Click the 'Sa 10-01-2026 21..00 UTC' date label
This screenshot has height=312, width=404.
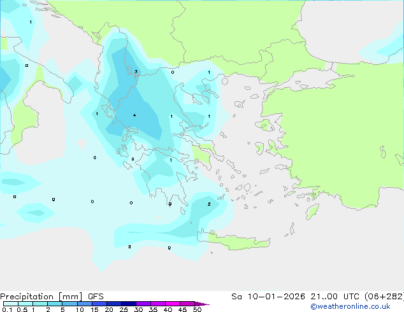coord(296,297)
